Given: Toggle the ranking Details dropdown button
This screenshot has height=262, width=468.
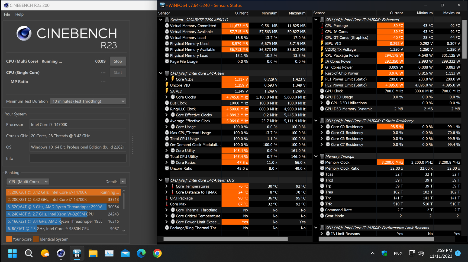Looking at the screenshot, I should (x=123, y=182).
